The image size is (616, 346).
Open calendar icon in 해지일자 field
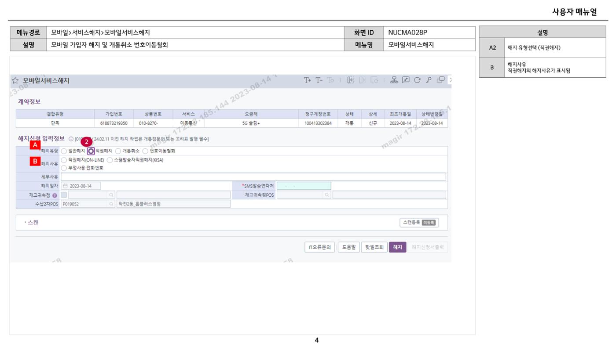[x=66, y=186]
